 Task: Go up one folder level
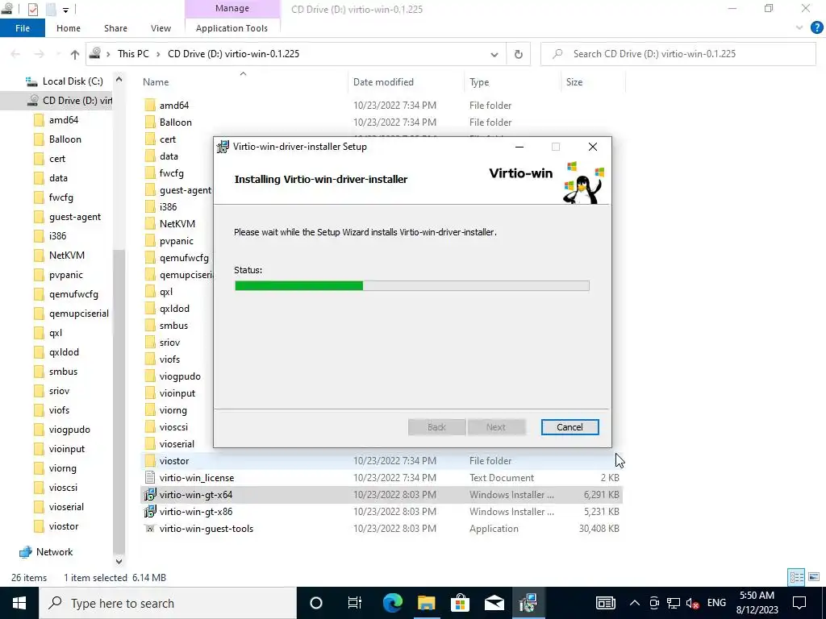[75, 54]
